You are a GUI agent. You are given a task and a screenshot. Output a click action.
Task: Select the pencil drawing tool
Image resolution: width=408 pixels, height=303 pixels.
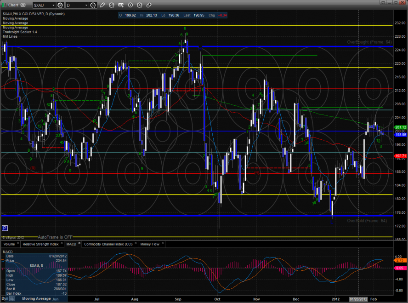[x=102, y=5]
